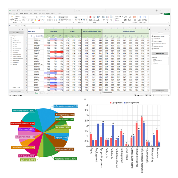Click the AutoSum sigma icon

point(115,17)
